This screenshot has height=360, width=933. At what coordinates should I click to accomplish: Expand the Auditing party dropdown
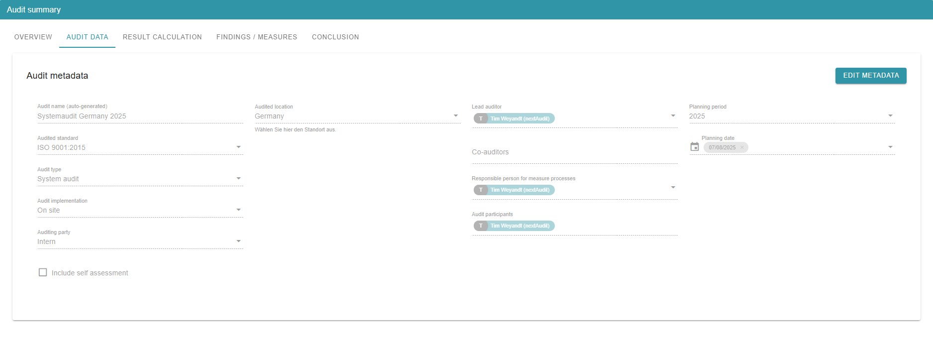click(x=238, y=241)
